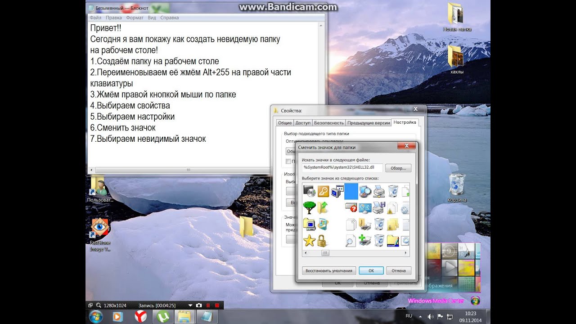The image size is (576, 324).
Task: Open uTorrent from taskbar
Action: (x=162, y=317)
